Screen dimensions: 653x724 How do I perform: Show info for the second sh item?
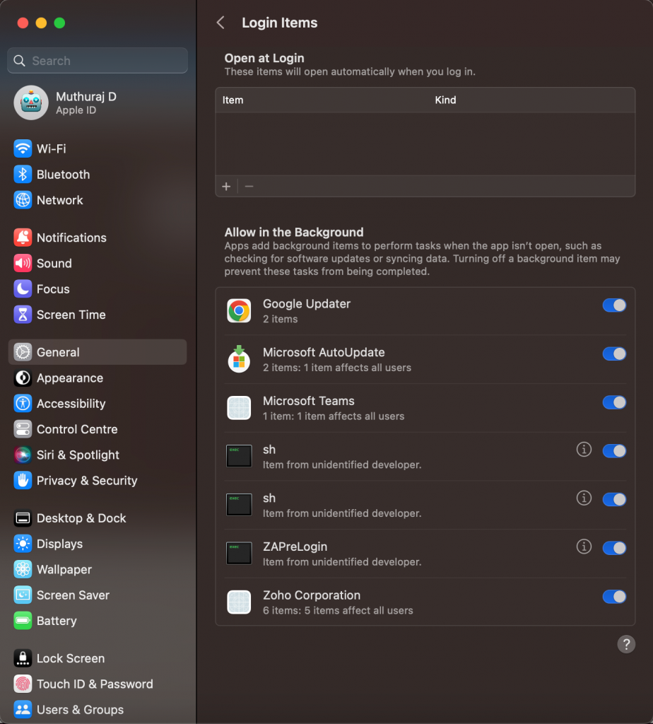(x=584, y=498)
